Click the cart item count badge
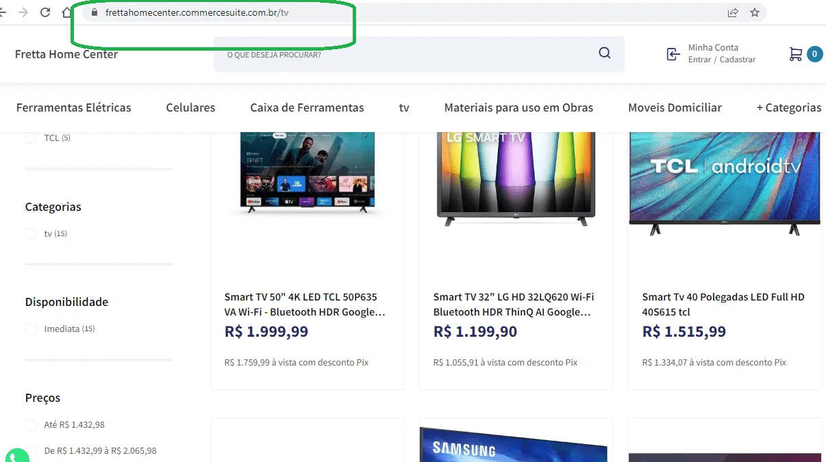Viewport: 826px width, 462px height. tap(814, 54)
